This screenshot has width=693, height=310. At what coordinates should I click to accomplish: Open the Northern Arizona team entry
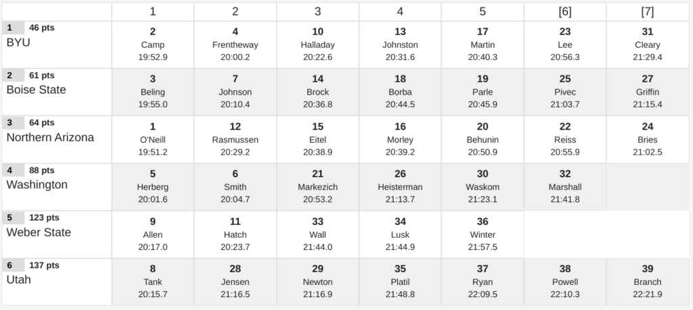[50, 138]
